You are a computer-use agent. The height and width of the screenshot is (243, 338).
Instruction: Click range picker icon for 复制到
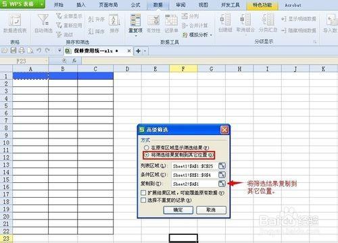222,184
